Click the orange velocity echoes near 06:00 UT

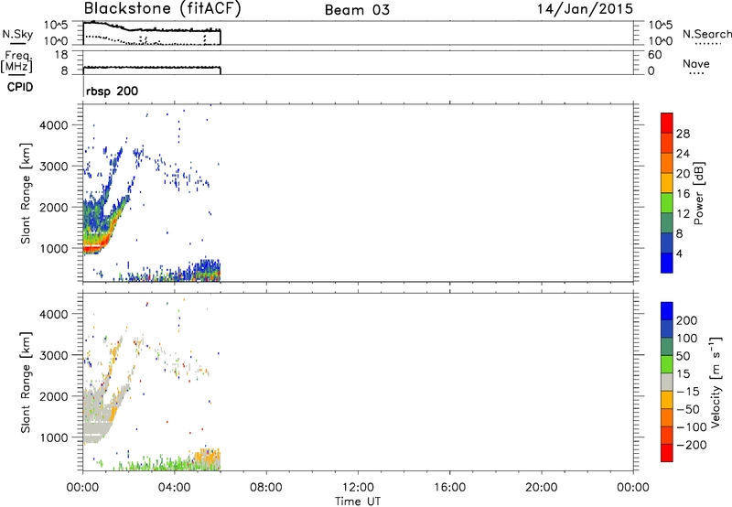(x=209, y=457)
